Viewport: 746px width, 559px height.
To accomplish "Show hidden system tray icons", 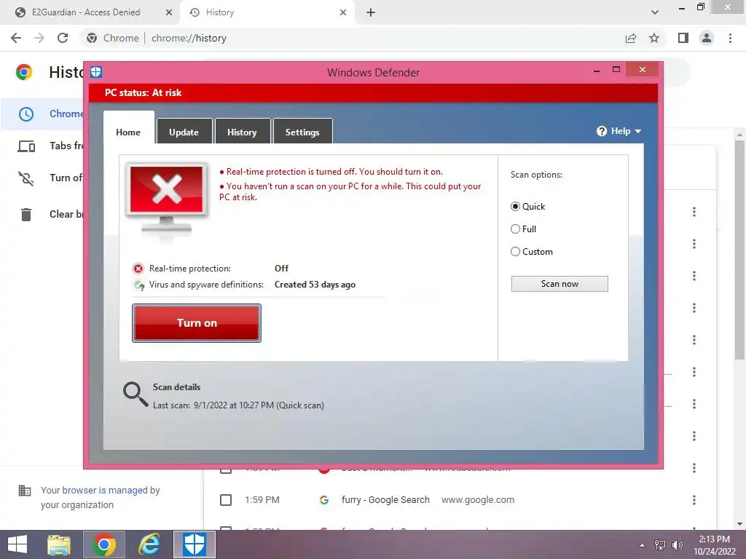I will [643, 545].
